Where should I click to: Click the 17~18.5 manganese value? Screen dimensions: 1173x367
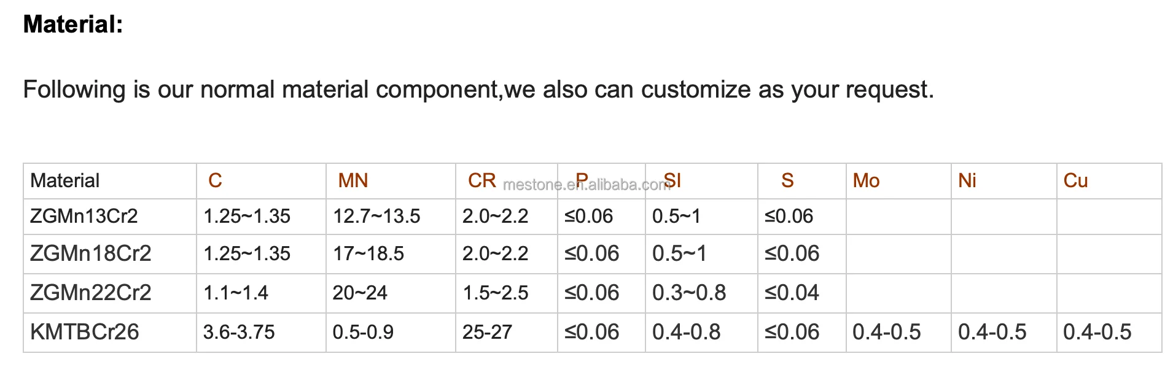[x=368, y=253]
